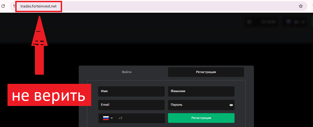Screen dimensions: 313x127
Task: Switch to the Войти tab
Action: click(x=126, y=72)
